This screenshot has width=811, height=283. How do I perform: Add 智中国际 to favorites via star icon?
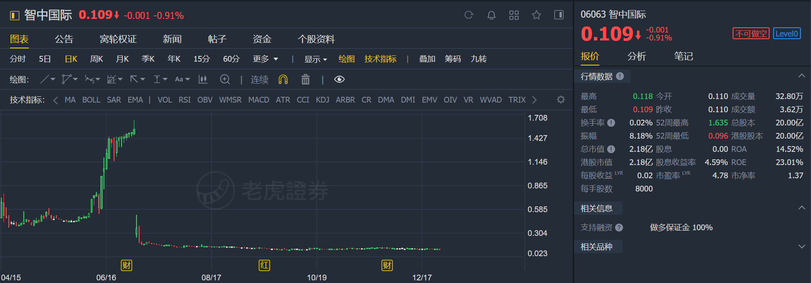tap(536, 15)
